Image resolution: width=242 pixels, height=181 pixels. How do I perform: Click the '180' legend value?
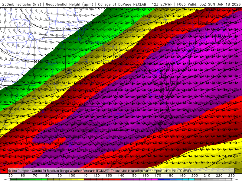point(170,176)
